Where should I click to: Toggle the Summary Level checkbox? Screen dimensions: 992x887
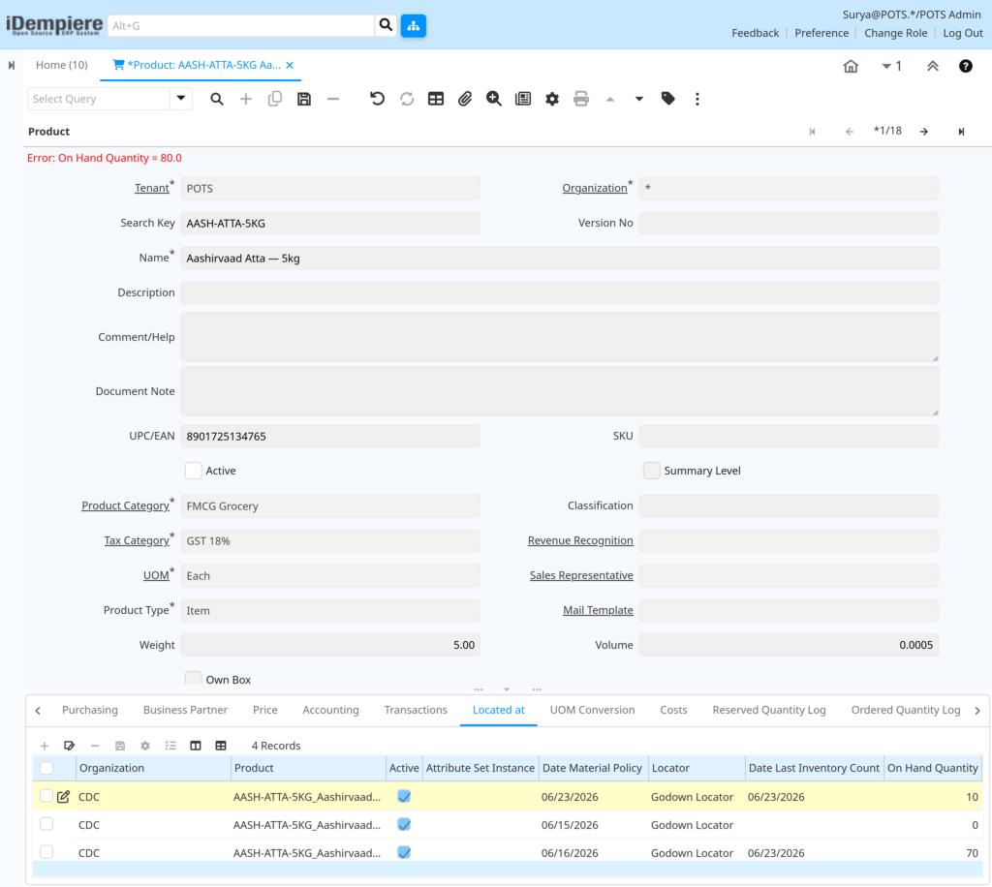651,471
